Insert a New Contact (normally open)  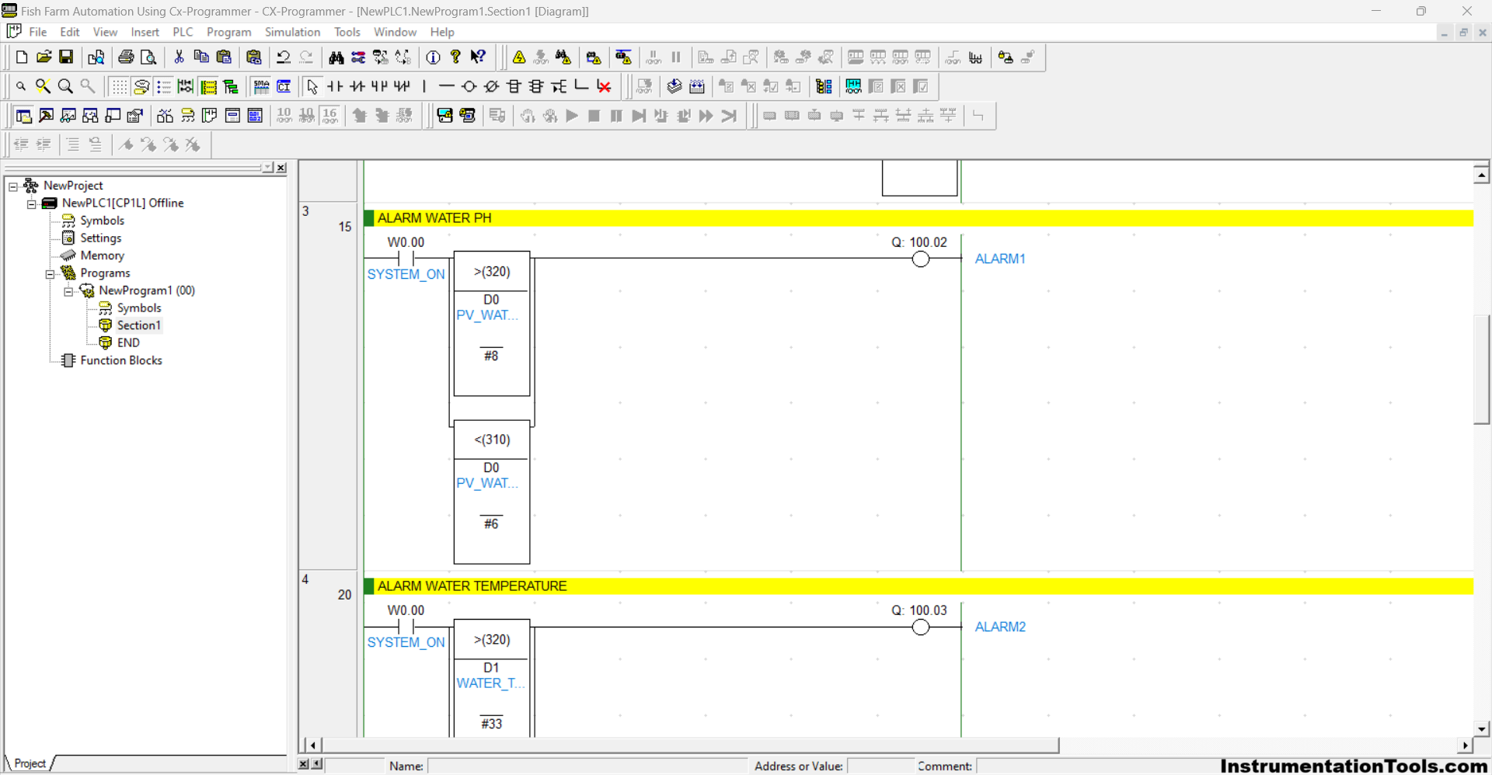(335, 86)
